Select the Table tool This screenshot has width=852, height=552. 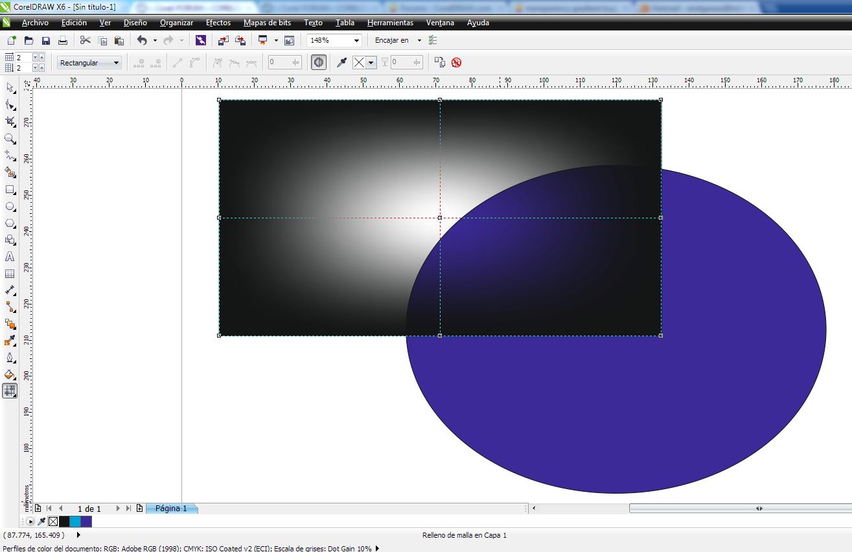coord(10,273)
